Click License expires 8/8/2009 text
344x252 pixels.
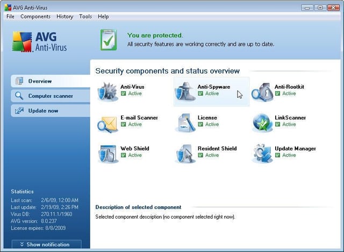pos(38,228)
